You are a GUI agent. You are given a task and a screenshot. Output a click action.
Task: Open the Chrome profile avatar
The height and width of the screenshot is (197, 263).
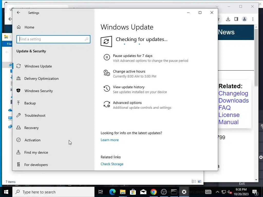pyautogui.click(x=245, y=19)
